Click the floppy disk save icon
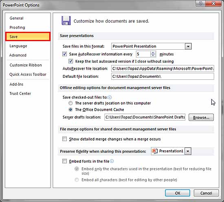Viewport: 224px width, 202px height. tap(66, 21)
